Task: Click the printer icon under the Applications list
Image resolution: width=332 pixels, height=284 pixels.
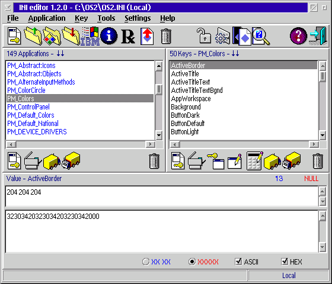Action: 33,161
